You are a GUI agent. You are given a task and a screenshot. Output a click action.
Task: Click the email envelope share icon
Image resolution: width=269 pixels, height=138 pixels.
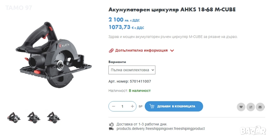pyautogui.click(x=260, y=107)
